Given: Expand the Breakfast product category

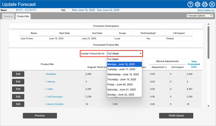Looking at the screenshot, I should click(x=50, y=74).
